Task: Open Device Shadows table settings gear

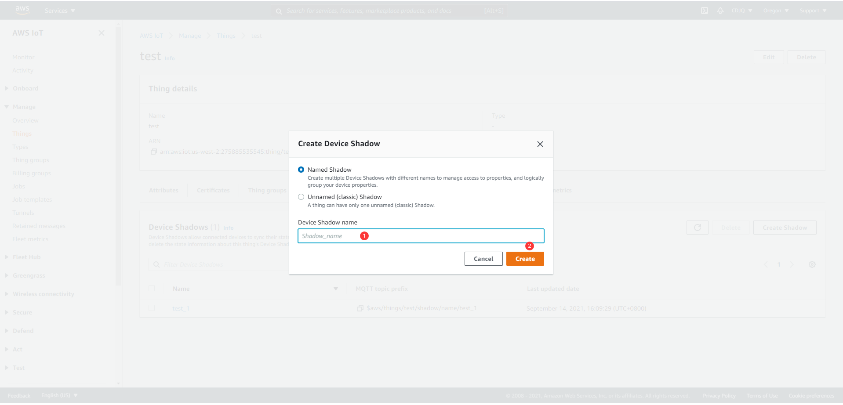Action: [x=812, y=264]
